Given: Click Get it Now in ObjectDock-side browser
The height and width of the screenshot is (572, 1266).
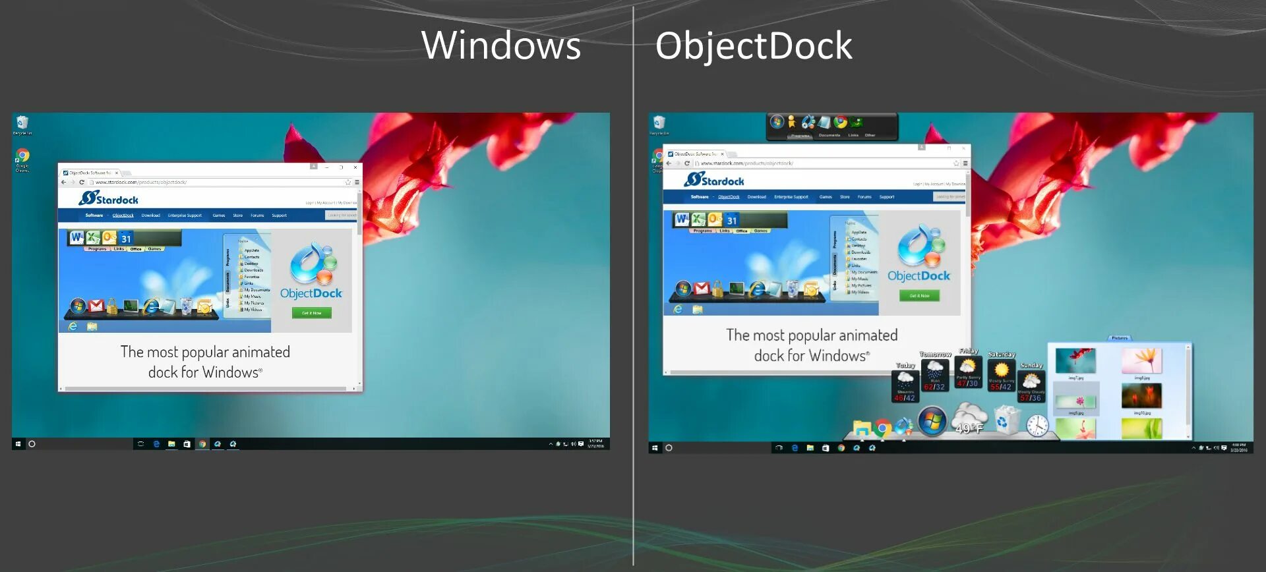Looking at the screenshot, I should pos(919,296).
